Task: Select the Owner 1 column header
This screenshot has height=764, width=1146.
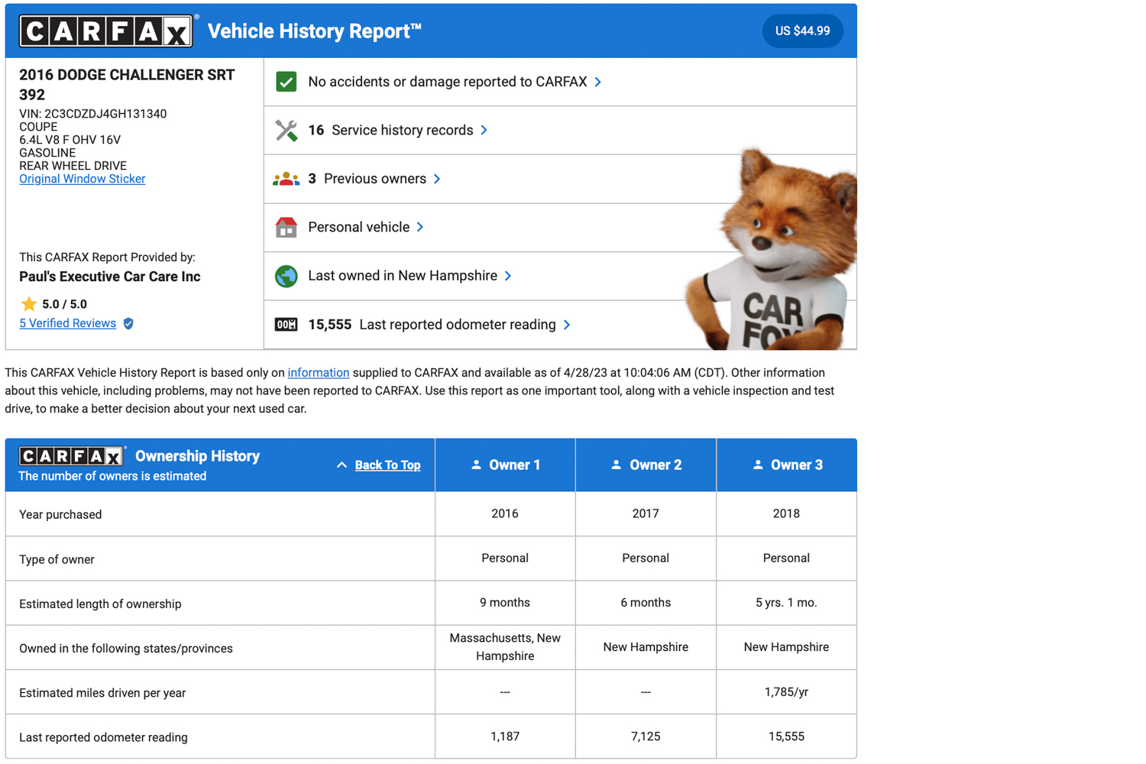Action: [505, 465]
